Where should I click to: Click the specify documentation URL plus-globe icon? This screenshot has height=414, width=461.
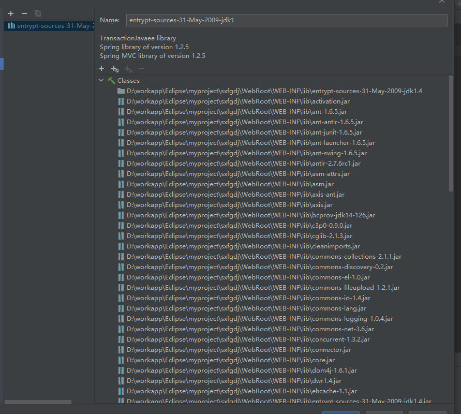point(115,69)
